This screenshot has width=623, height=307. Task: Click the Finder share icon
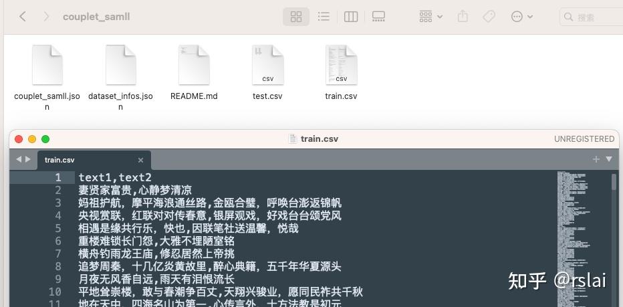pos(463,17)
